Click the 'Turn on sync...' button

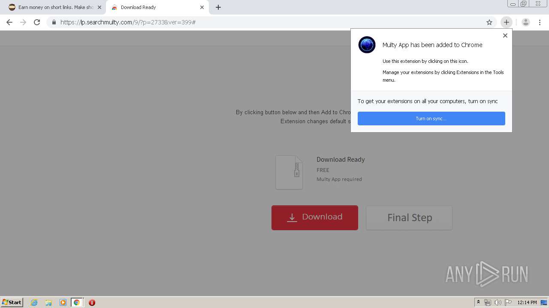point(431,118)
